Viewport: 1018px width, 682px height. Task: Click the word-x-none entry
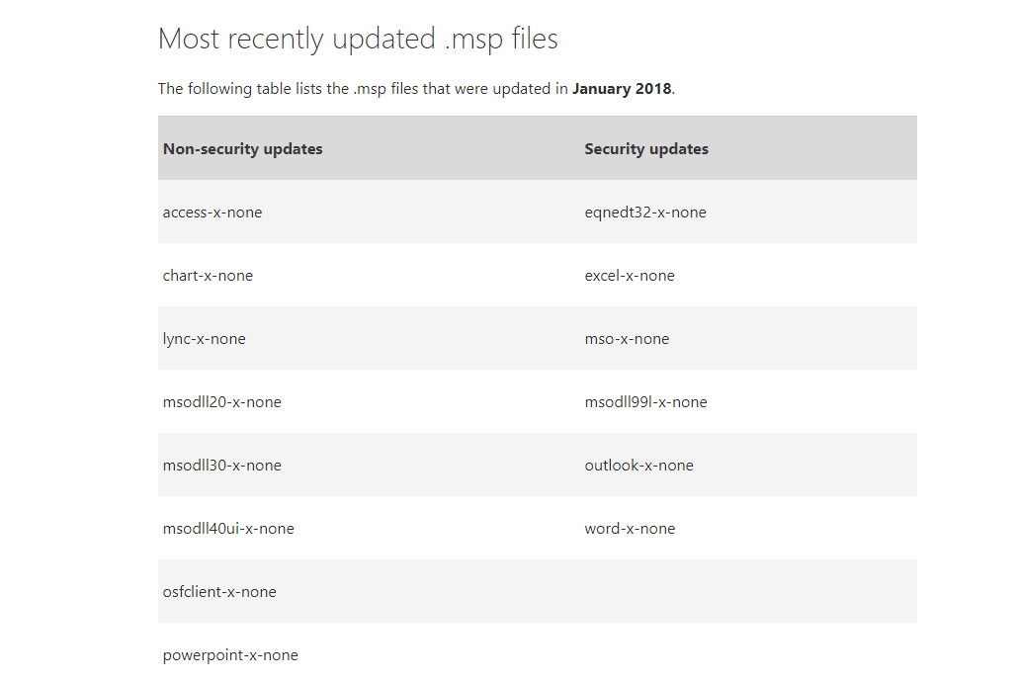tap(630, 529)
